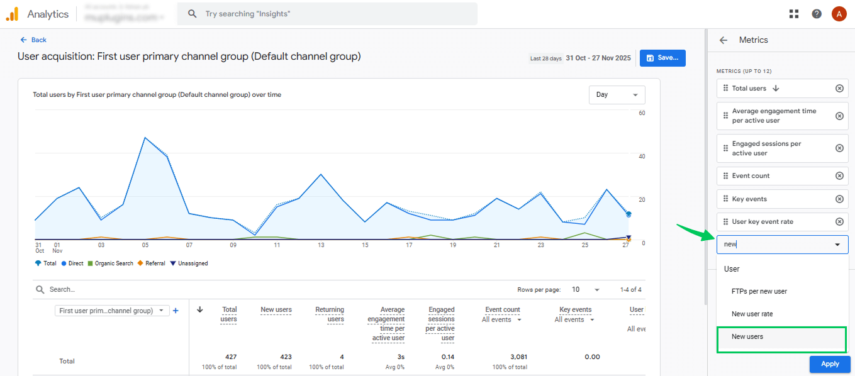
Task: Click the table search field
Action: [126, 290]
